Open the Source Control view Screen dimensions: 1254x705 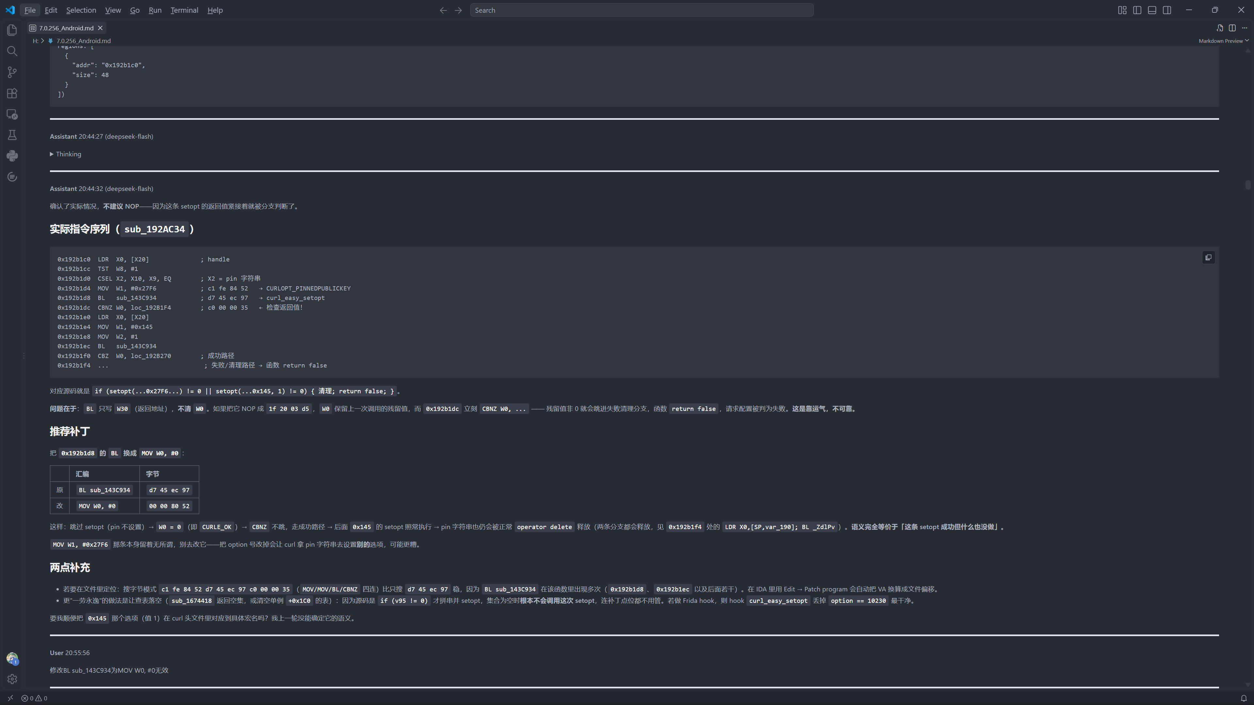pos(12,72)
